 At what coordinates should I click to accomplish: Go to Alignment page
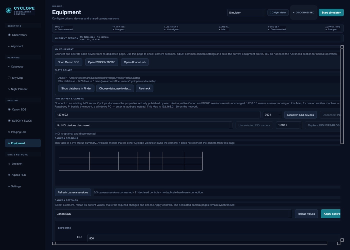pyautogui.click(x=23, y=46)
